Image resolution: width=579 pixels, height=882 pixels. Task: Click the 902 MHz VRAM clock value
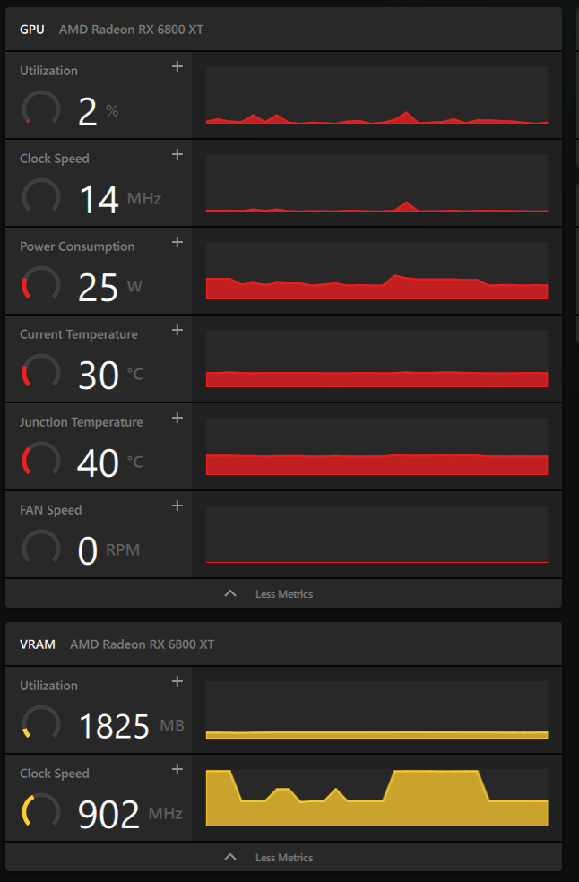(130, 814)
